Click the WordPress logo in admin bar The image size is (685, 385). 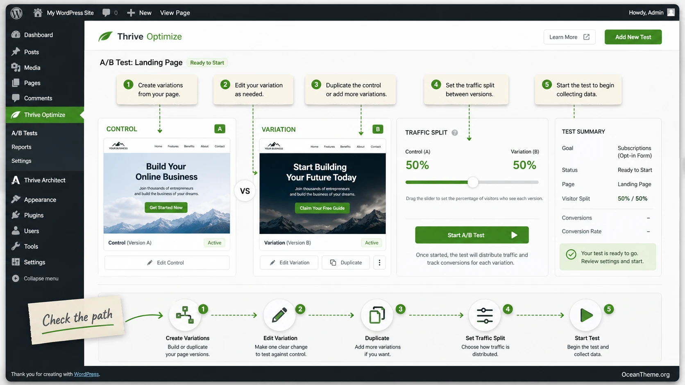pos(16,13)
